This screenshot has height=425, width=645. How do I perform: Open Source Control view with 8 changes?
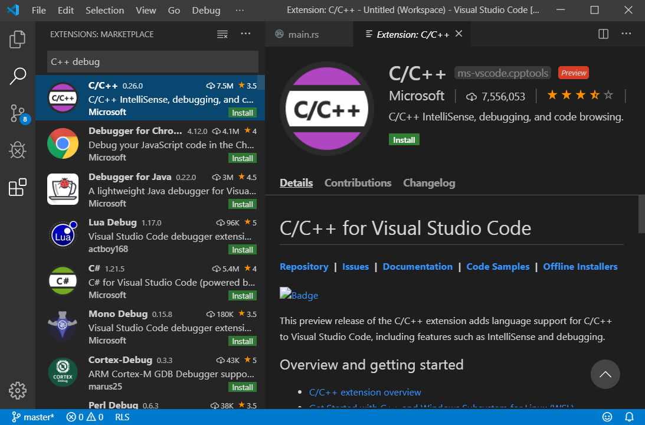pyautogui.click(x=19, y=113)
